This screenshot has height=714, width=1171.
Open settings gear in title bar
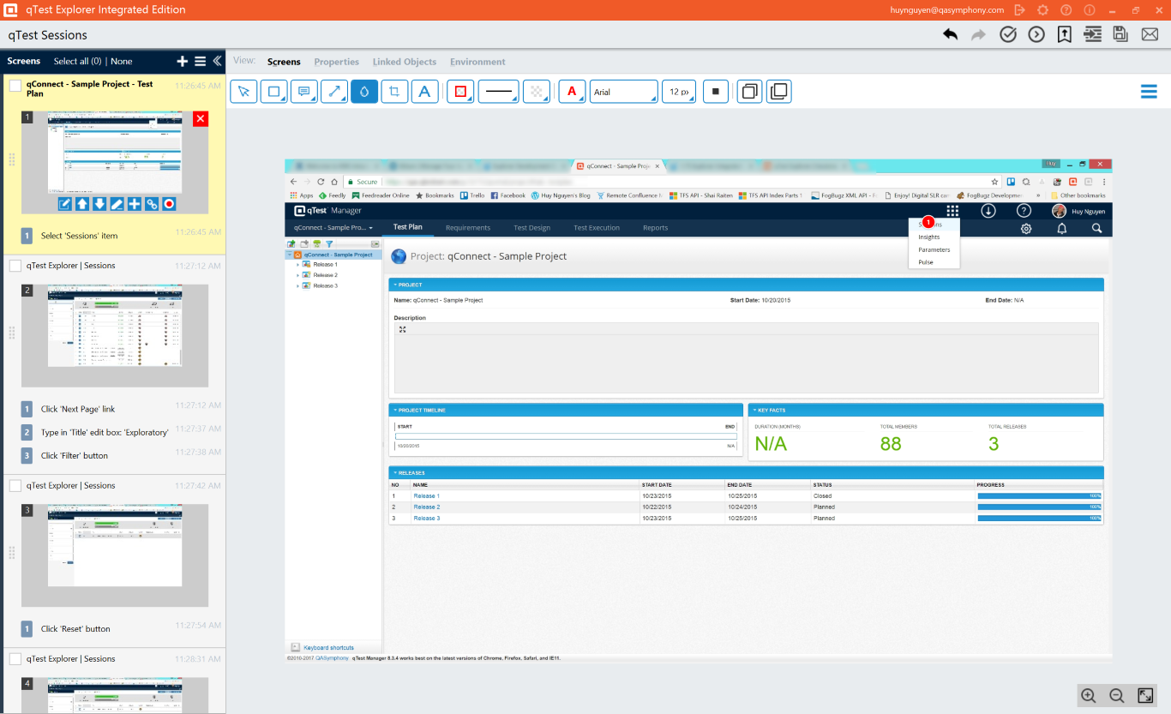[x=1042, y=10]
